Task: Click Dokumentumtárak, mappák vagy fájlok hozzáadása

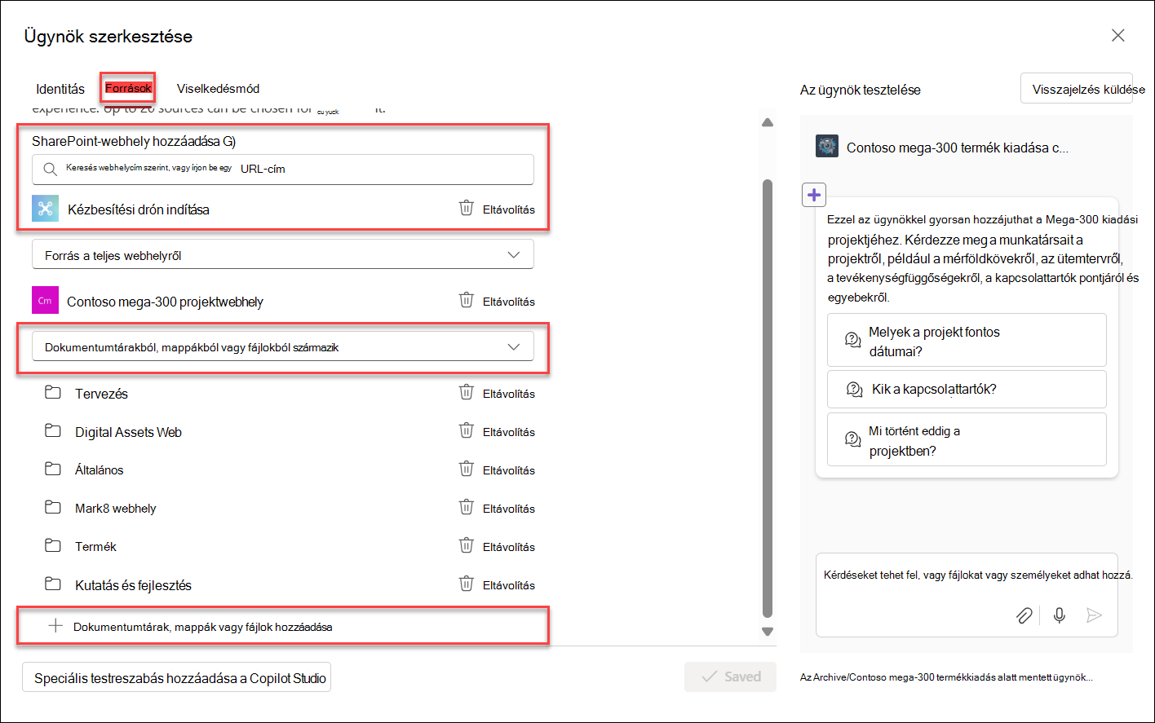Action: pyautogui.click(x=202, y=627)
